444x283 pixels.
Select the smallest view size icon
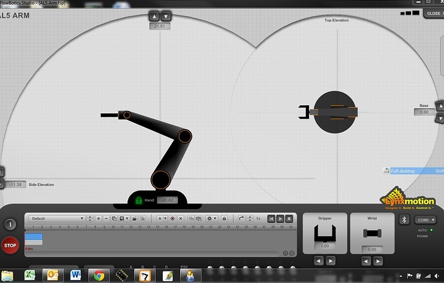[x=402, y=14]
